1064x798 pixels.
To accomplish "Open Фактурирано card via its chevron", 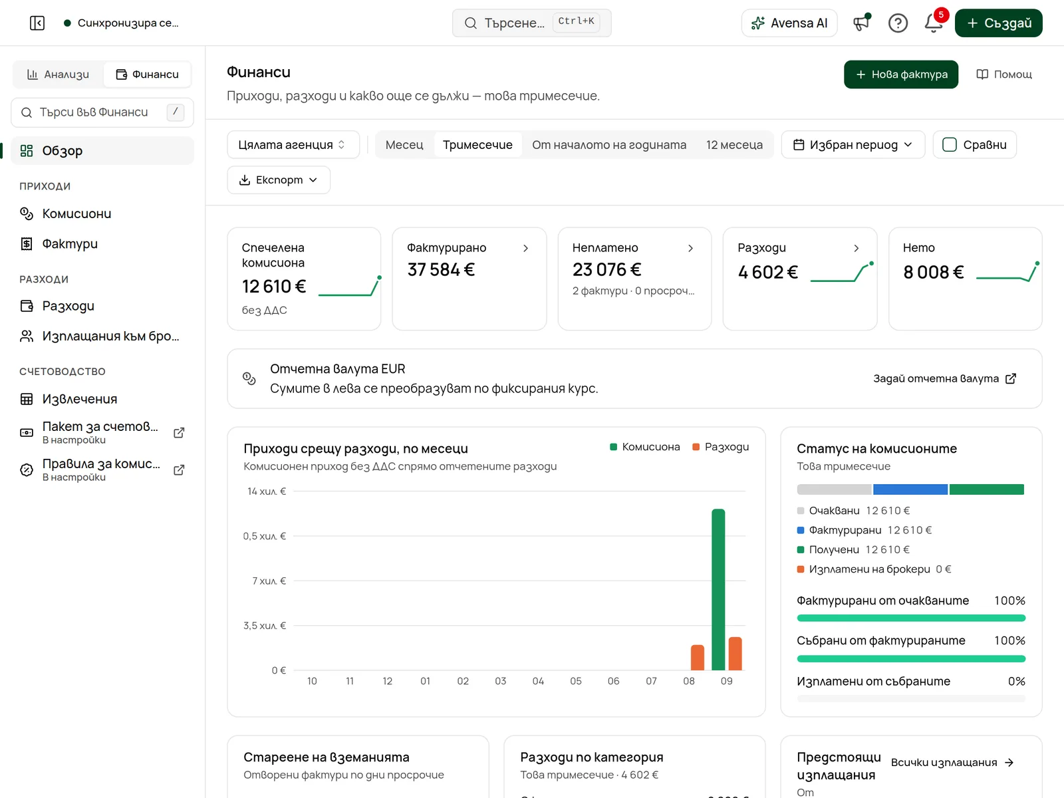I will pos(525,248).
